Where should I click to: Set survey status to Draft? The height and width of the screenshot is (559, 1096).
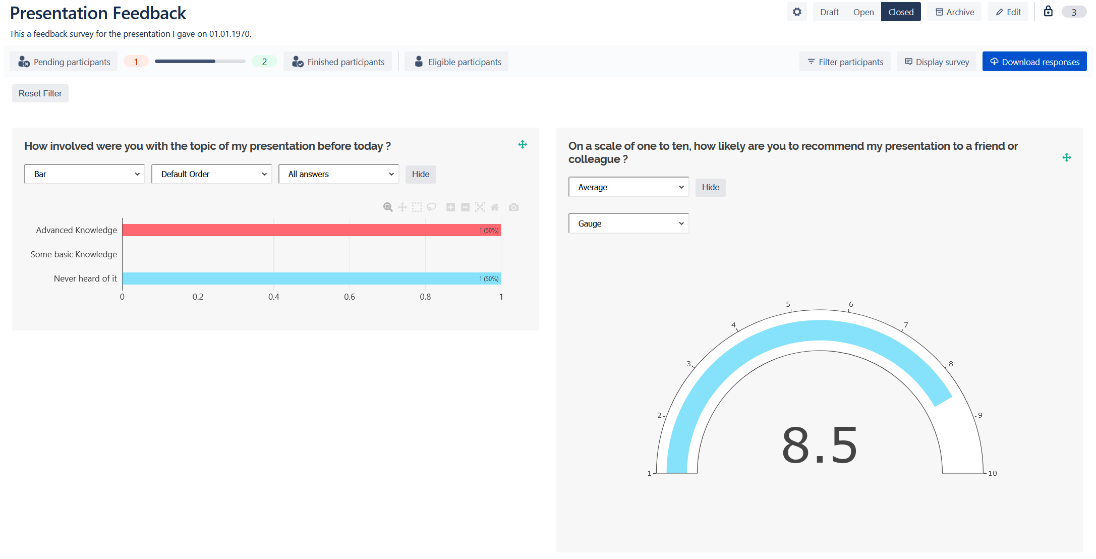pyautogui.click(x=829, y=12)
